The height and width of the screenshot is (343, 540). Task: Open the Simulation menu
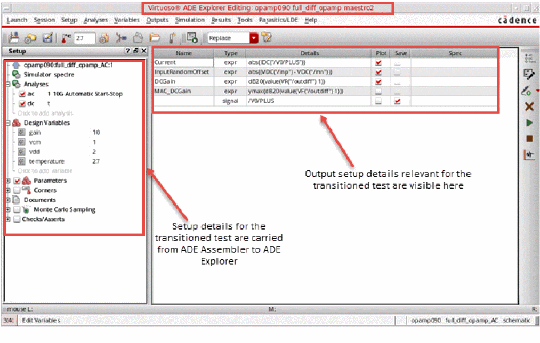(189, 20)
